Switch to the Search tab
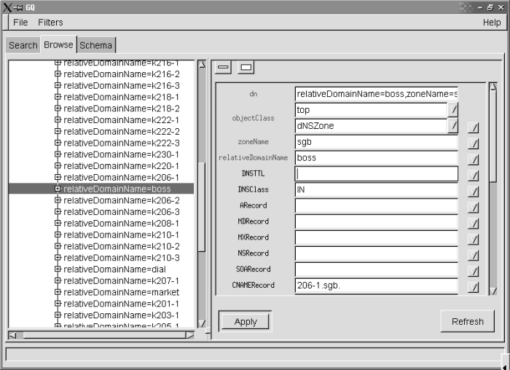The image size is (510, 370). [x=23, y=45]
